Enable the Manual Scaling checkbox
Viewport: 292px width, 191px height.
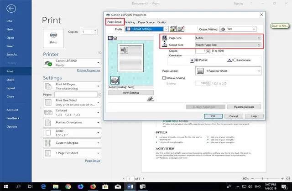[164, 78]
